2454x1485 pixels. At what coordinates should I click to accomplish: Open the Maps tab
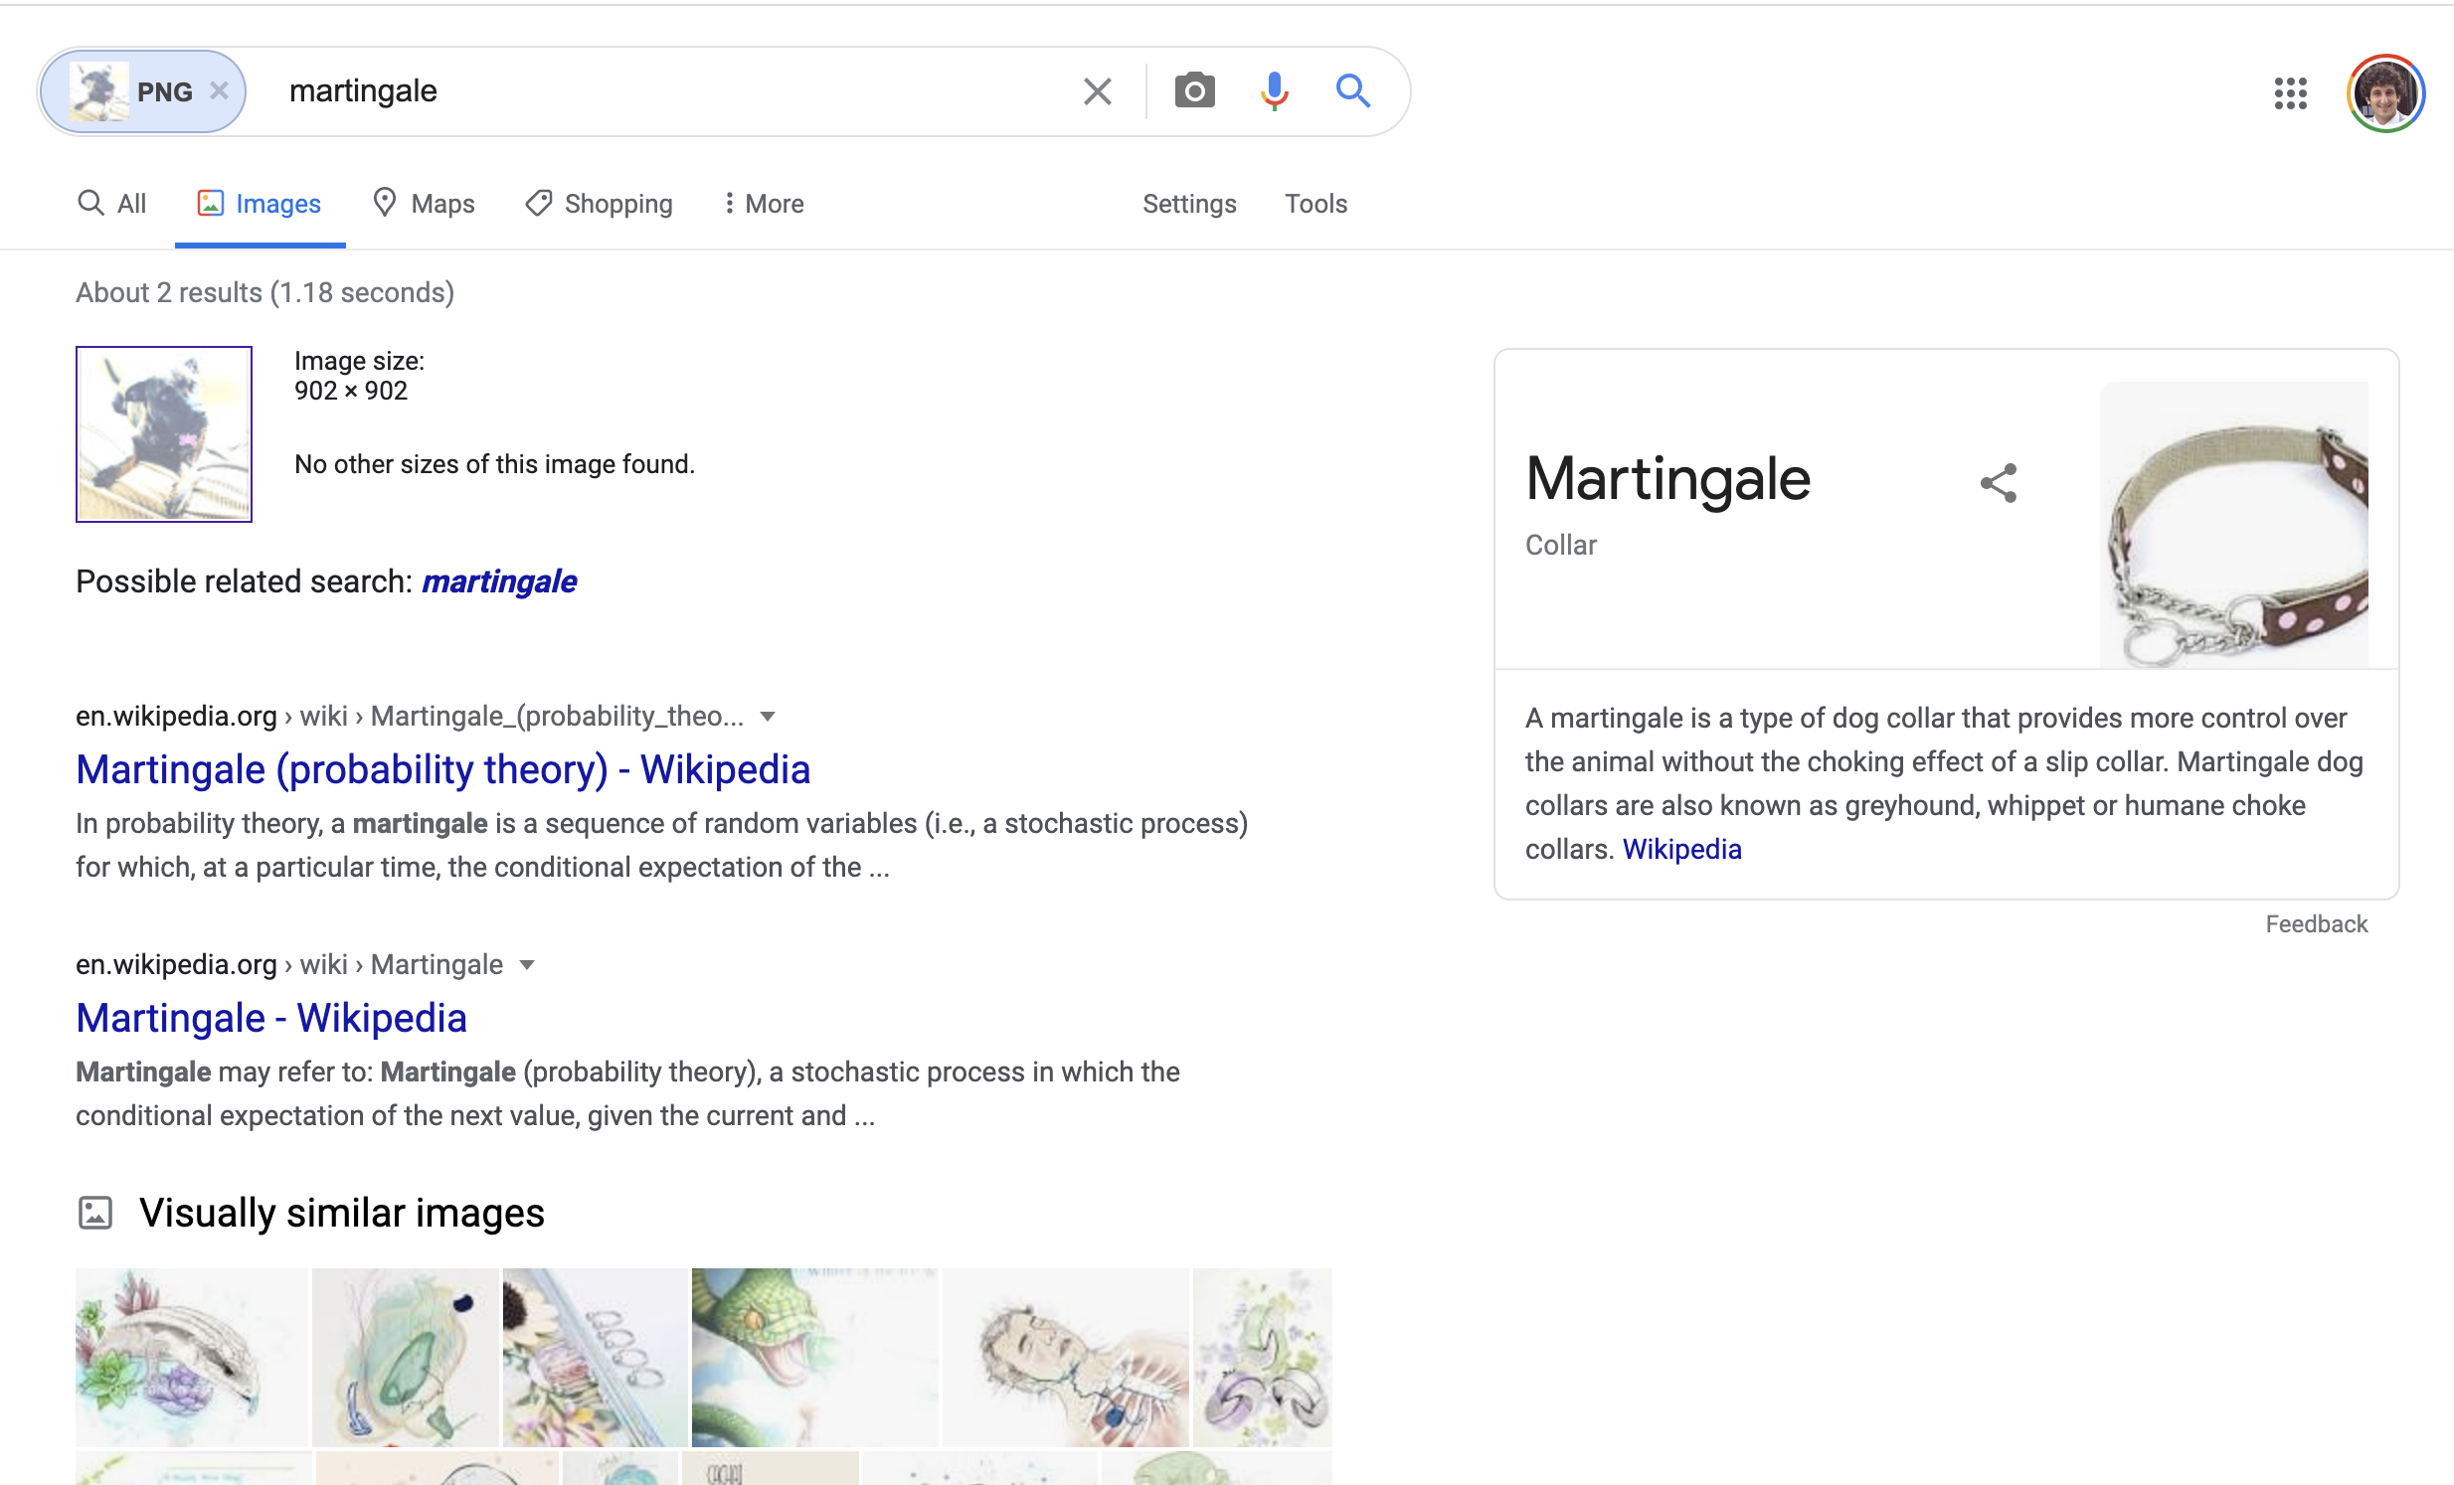click(x=424, y=203)
